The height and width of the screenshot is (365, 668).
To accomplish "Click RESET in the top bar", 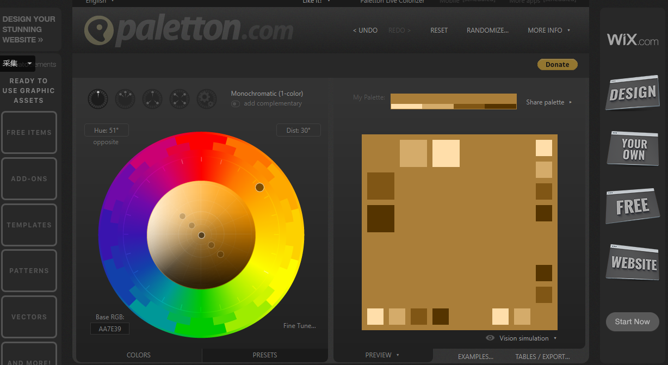I will point(439,30).
